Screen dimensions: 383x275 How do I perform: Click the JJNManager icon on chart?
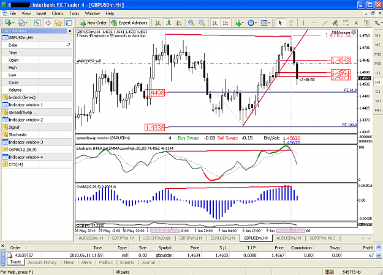click(354, 32)
